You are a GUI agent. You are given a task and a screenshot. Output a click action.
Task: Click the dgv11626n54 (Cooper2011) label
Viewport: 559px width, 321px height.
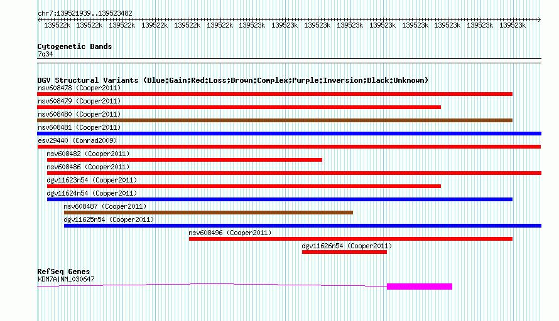click(347, 246)
